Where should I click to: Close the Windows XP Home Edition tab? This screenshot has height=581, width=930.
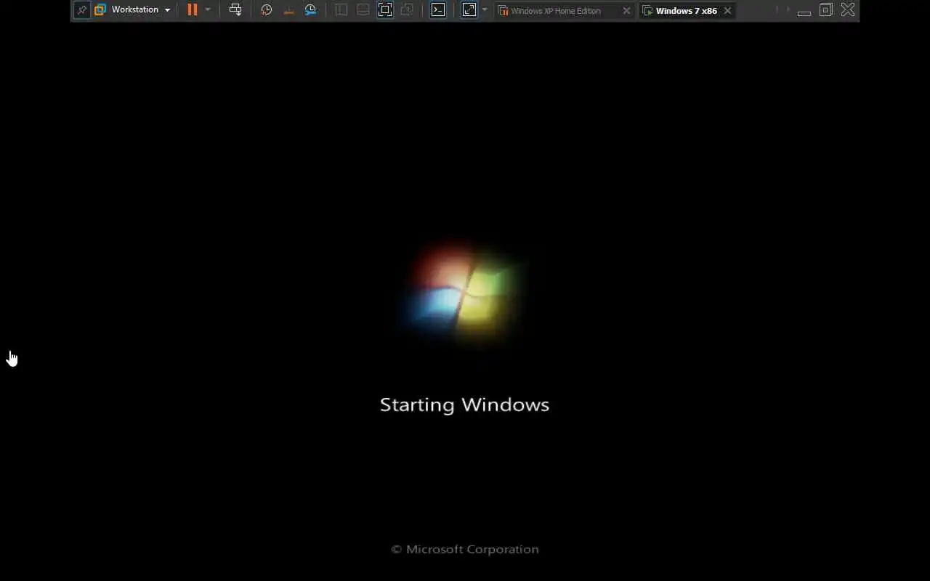pyautogui.click(x=626, y=11)
